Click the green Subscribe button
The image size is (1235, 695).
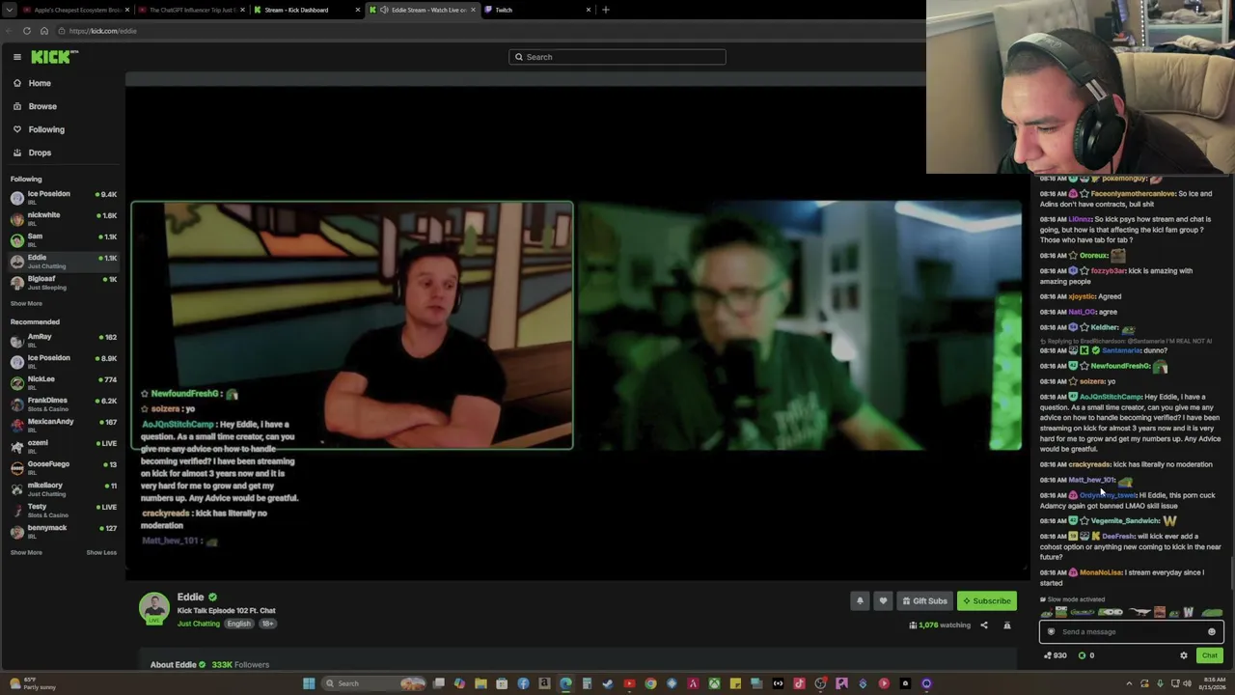pos(987,600)
